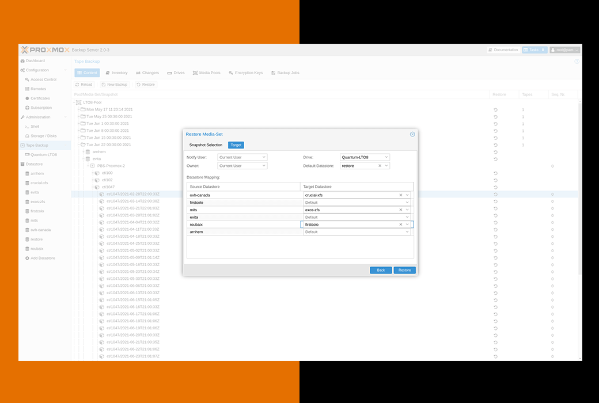The height and width of the screenshot is (403, 599).
Task: Select the Target tab in dialog
Action: click(x=236, y=145)
